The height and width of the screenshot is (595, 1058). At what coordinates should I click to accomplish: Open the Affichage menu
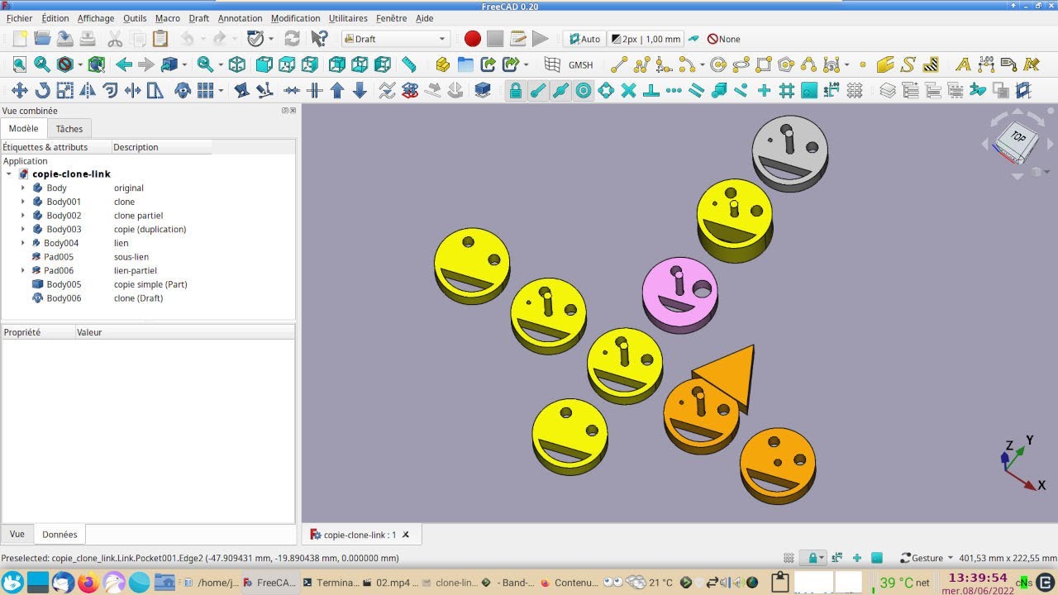coord(96,18)
